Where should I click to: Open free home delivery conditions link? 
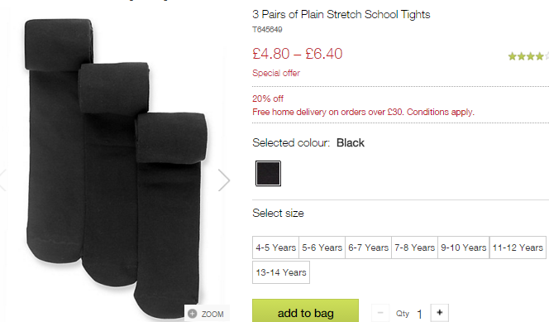click(x=363, y=112)
